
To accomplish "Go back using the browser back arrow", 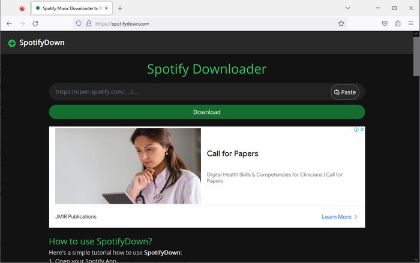I will tap(9, 23).
